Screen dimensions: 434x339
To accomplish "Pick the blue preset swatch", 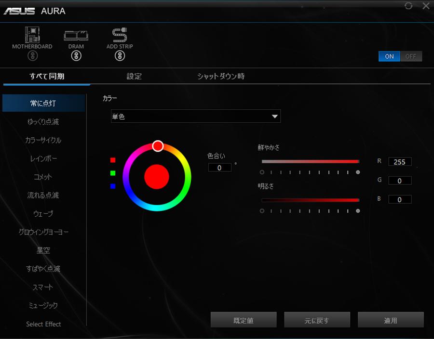I will click(x=113, y=186).
